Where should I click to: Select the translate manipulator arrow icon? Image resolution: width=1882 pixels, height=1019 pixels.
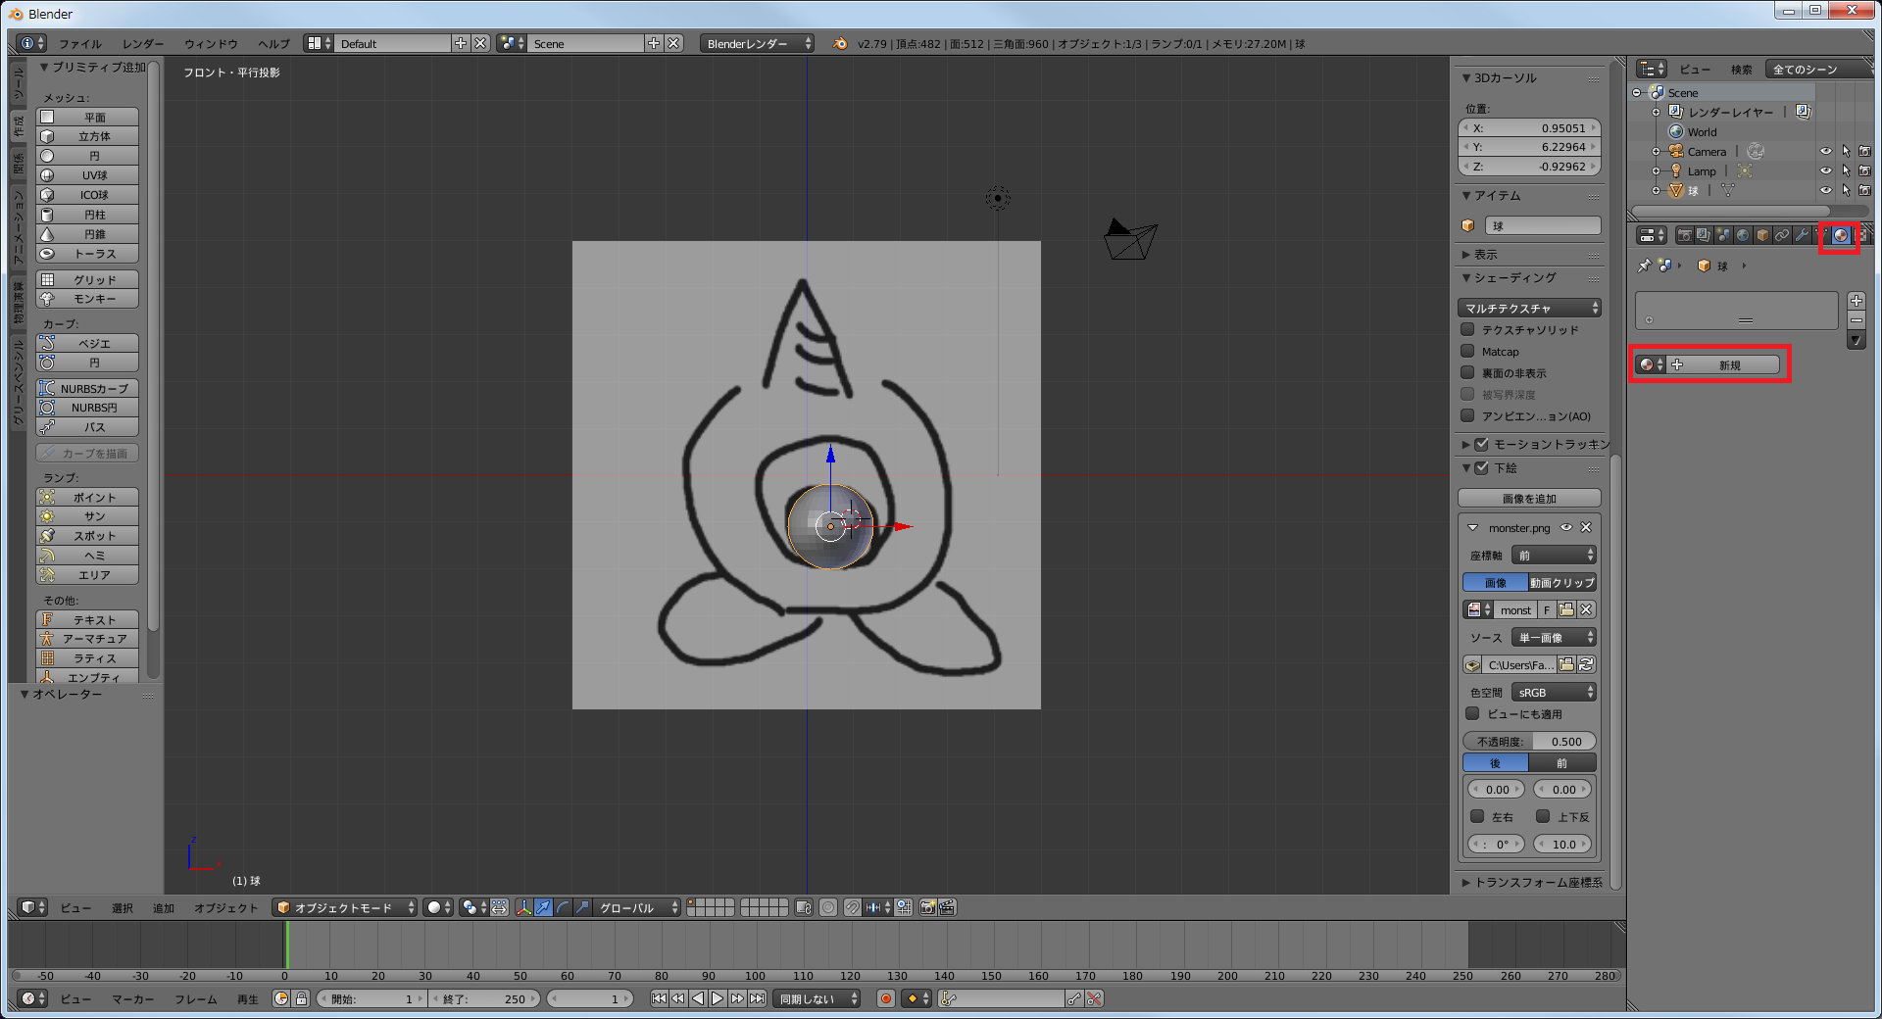[x=544, y=908]
